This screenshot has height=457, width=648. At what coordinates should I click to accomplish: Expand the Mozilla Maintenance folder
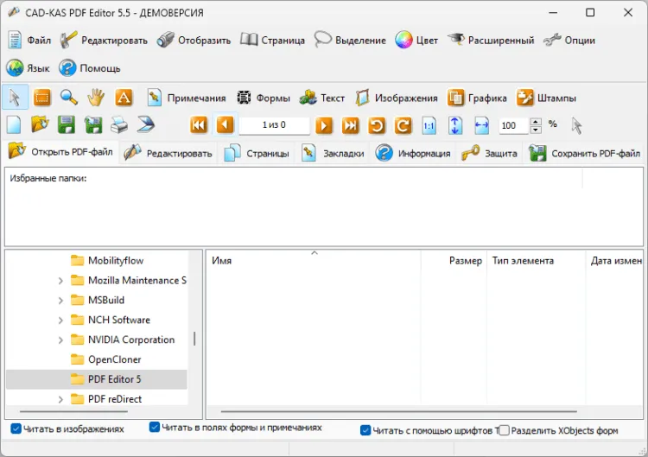[60, 281]
